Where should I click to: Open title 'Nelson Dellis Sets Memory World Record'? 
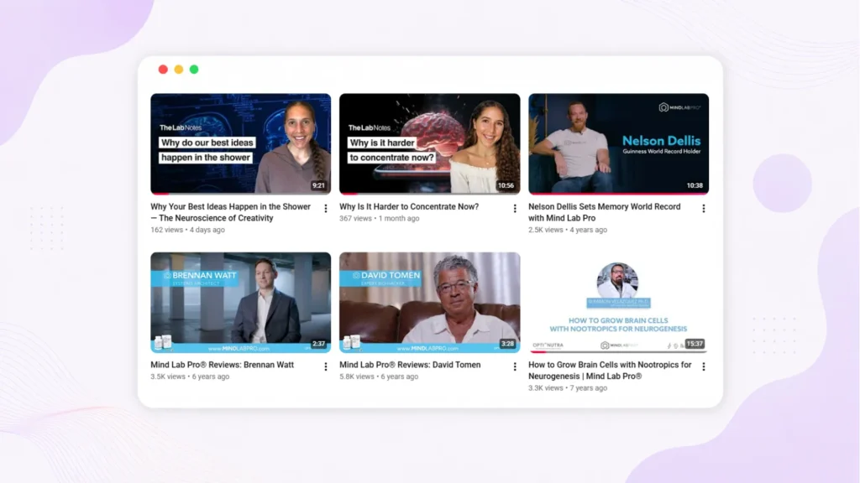[x=605, y=212]
